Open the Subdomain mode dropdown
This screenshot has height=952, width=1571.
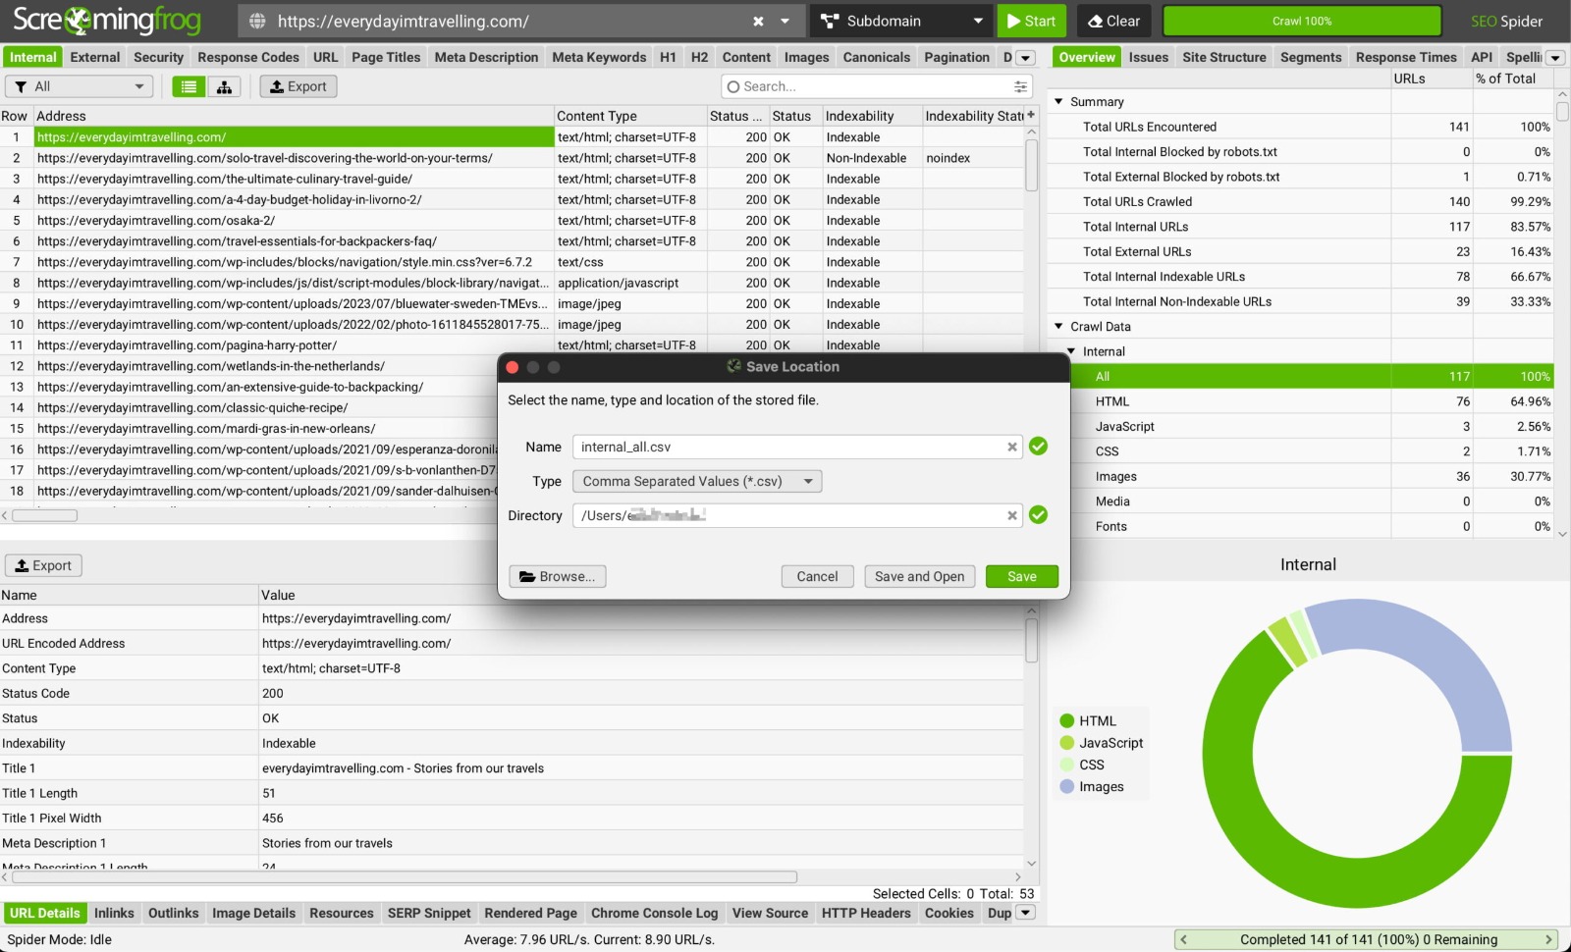901,22
